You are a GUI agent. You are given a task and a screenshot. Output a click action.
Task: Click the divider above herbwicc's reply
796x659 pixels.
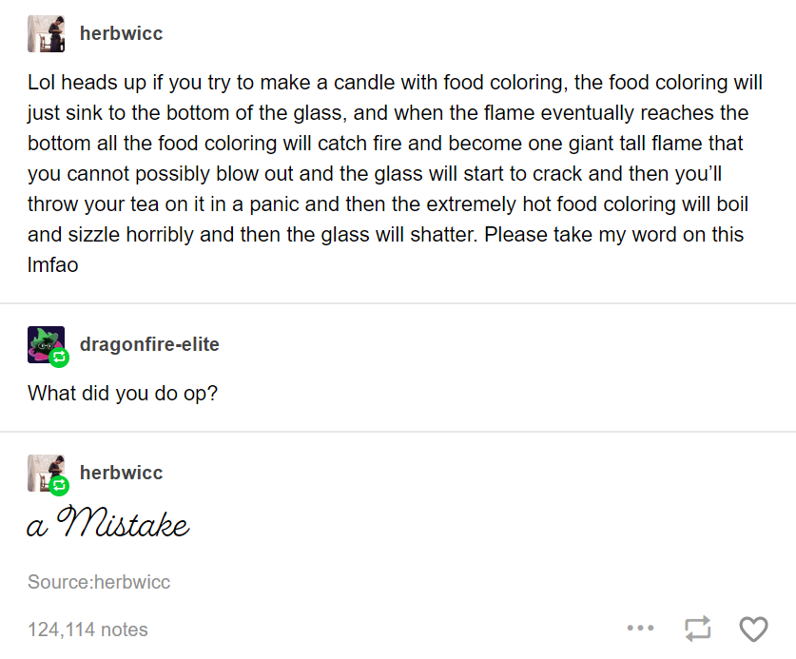(398, 432)
